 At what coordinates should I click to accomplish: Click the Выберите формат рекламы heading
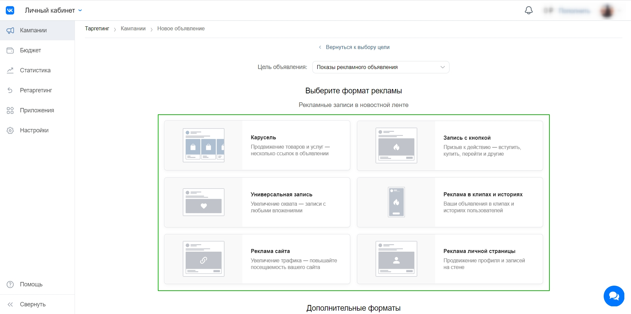click(x=353, y=91)
